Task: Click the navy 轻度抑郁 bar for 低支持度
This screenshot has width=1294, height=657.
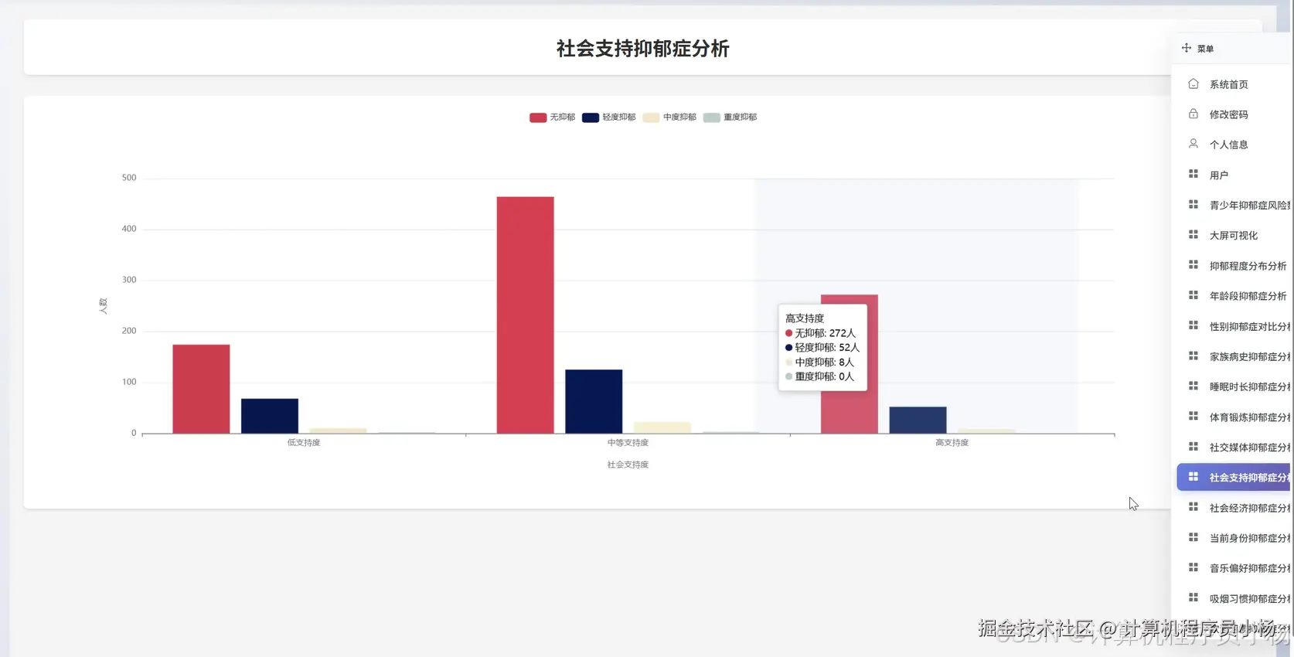Action: pos(270,416)
